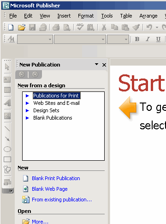166x224 pixels.
Task: Click the existing publication icon
Action: [x=26, y=200]
